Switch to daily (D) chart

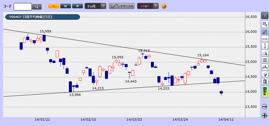tap(53, 6)
